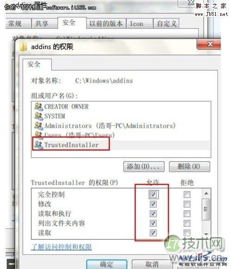Close the addins permissions dialog
The image size is (231, 269).
click(210, 44)
